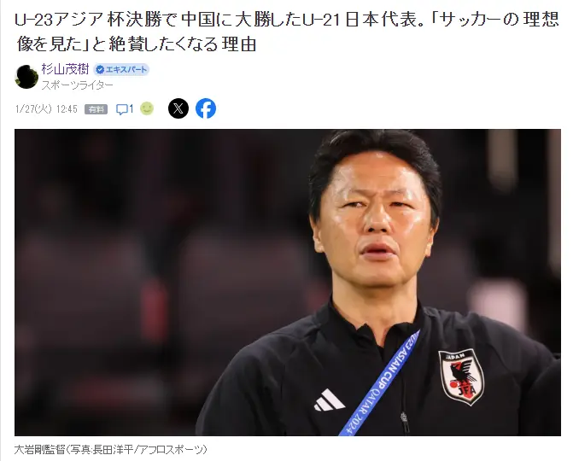
Task: Click the エキスパート expert badge
Action: point(121,70)
